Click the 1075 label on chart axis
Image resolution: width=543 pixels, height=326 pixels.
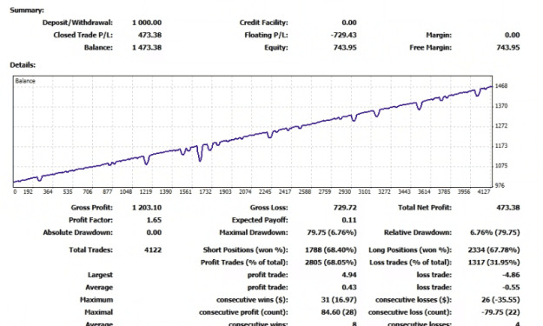(x=501, y=165)
